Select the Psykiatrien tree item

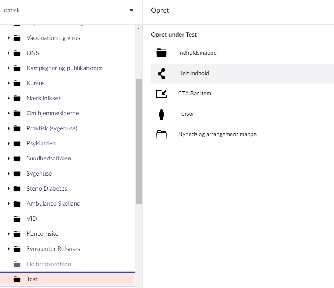[x=41, y=143]
